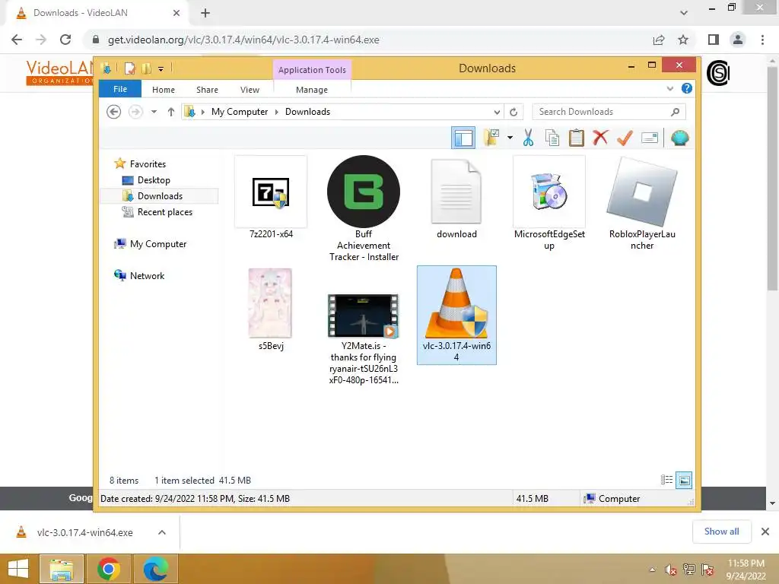The height and width of the screenshot is (584, 779).
Task: Click the Copy toolbar icon
Action: coord(552,138)
